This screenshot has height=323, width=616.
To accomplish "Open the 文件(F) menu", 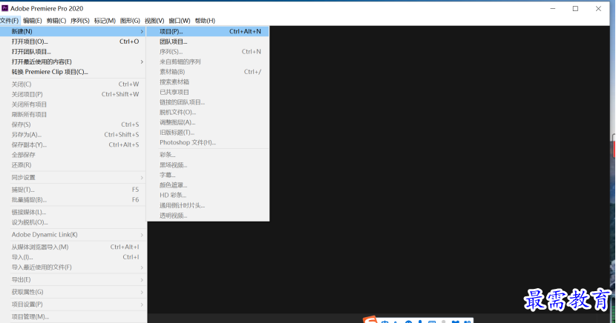I will [10, 21].
